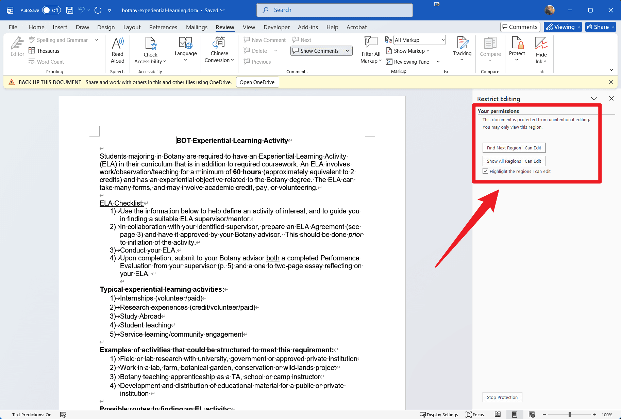621x419 pixels.
Task: Click the Save icon in title bar
Action: 70,10
